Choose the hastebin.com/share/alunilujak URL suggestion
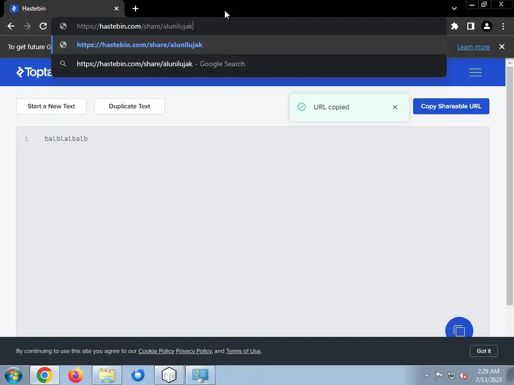This screenshot has width=514, height=385. [249, 45]
